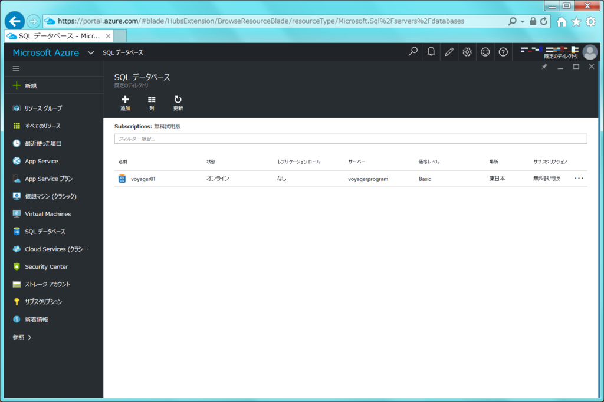Image resolution: width=604 pixels, height=402 pixels.
Task: Click Virtual Machines sidebar icon
Action: (x=17, y=214)
